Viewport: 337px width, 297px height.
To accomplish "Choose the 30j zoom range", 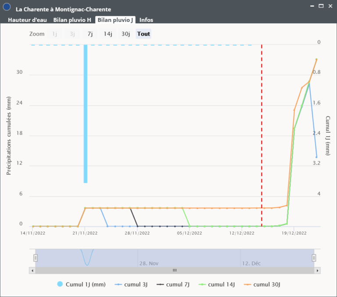I will click(126, 34).
